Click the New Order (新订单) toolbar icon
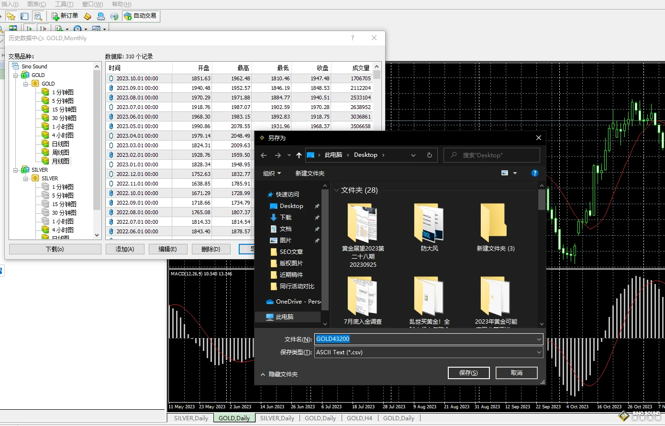 tap(65, 16)
